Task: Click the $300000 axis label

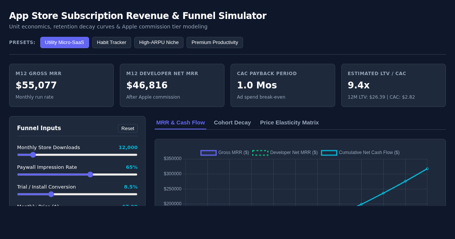Action: pos(173,174)
